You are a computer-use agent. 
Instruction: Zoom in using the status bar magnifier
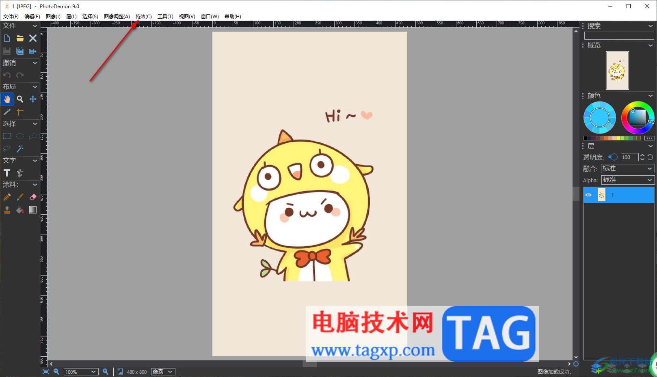[x=106, y=372]
